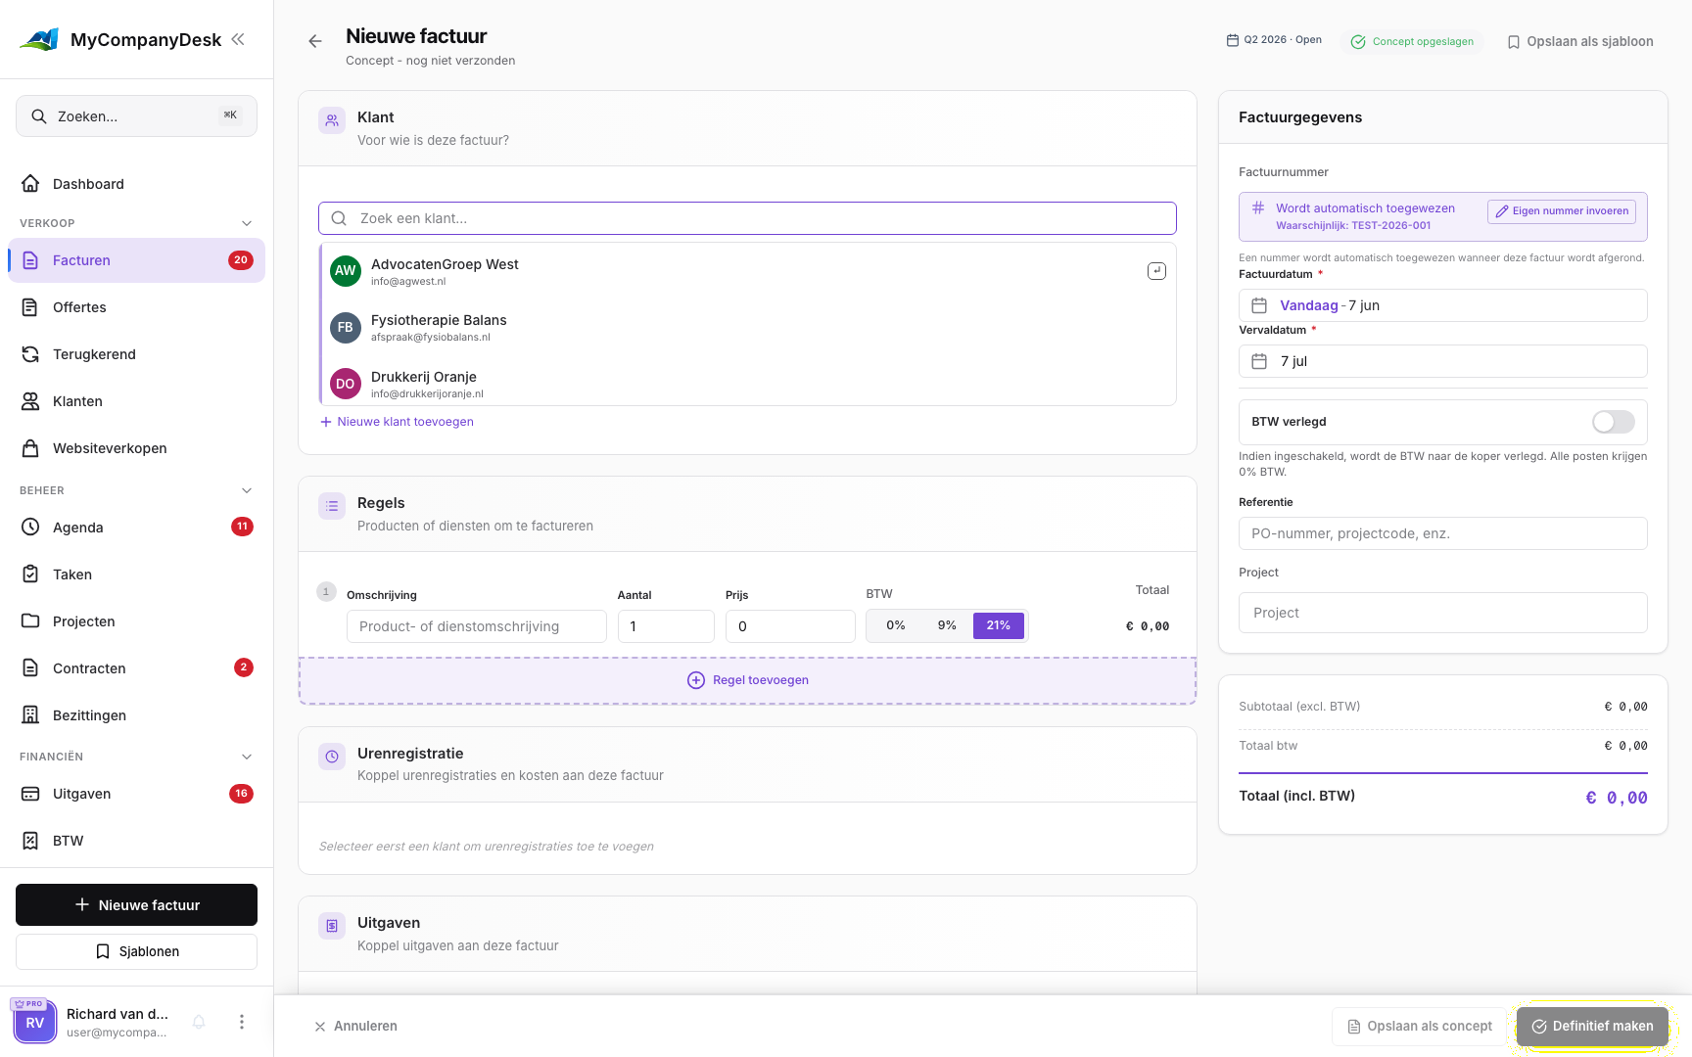The image size is (1692, 1057).
Task: Open the Dashboard home icon
Action: (30, 183)
